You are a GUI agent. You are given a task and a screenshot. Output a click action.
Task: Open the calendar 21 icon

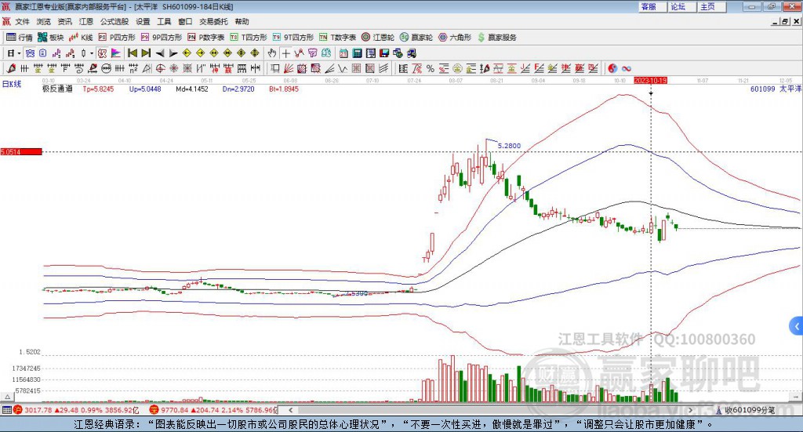[x=343, y=53]
